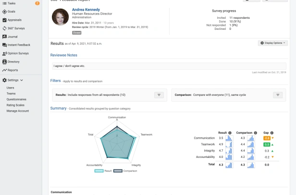The height and width of the screenshot is (195, 296).
Task: Open the Goals target icon
Action: (x=4, y=12)
